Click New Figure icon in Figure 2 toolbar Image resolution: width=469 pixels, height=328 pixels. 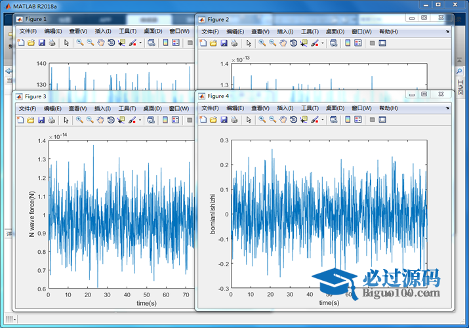point(203,43)
